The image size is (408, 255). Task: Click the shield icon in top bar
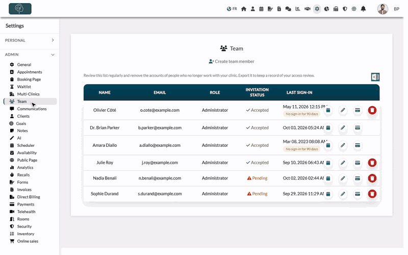pyautogui.click(x=345, y=9)
